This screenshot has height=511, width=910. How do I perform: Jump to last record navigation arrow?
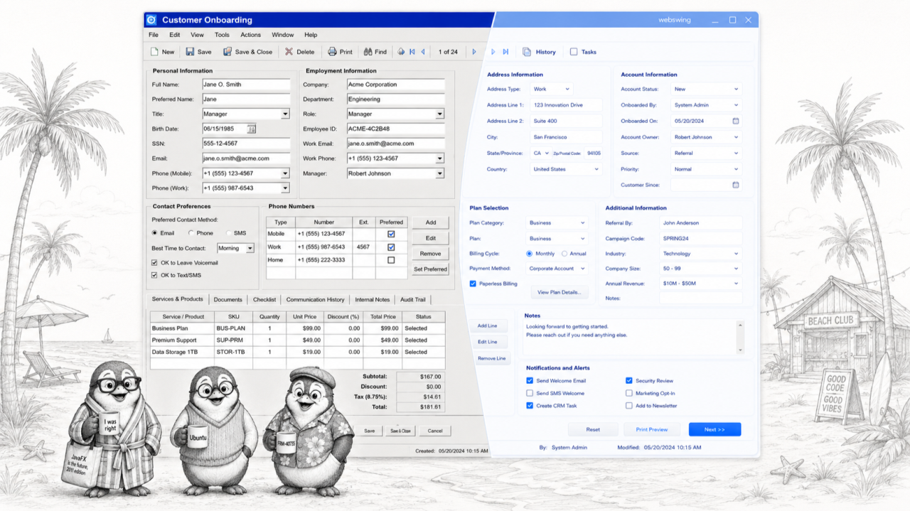(505, 52)
